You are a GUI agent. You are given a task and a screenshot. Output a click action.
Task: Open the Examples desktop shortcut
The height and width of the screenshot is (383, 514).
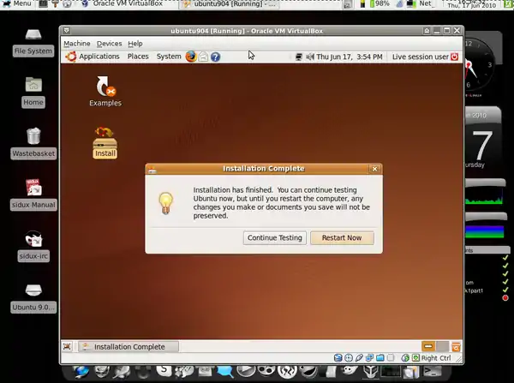[x=105, y=90]
